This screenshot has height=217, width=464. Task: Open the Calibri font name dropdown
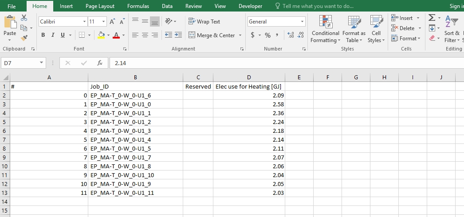coord(84,22)
